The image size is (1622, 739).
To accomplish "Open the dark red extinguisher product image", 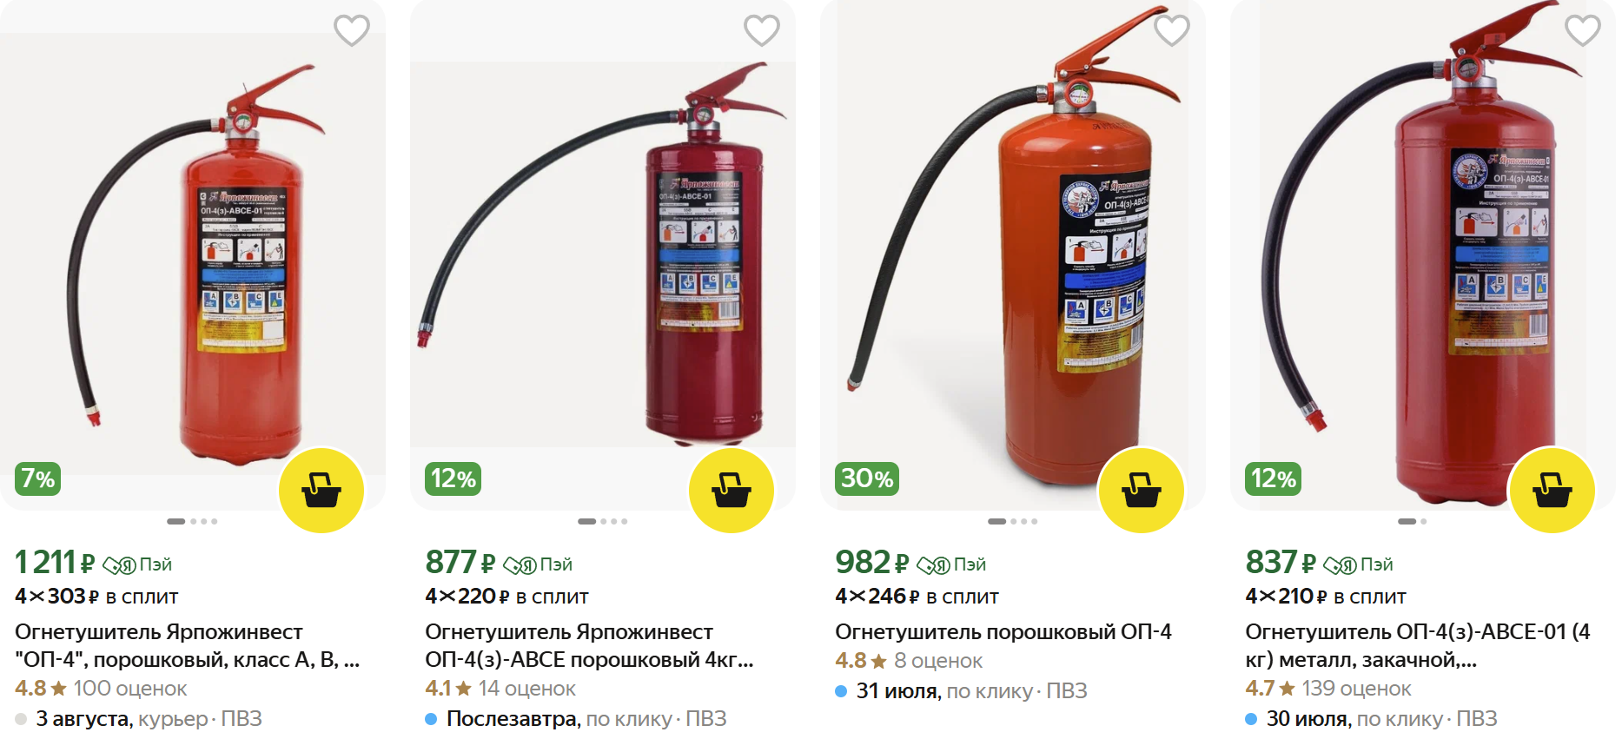I will point(603,254).
